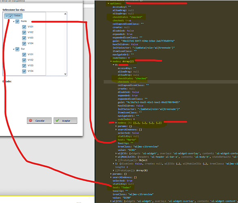
Task: Click the green checkmark icon on Aceptar
Action: [57, 121]
